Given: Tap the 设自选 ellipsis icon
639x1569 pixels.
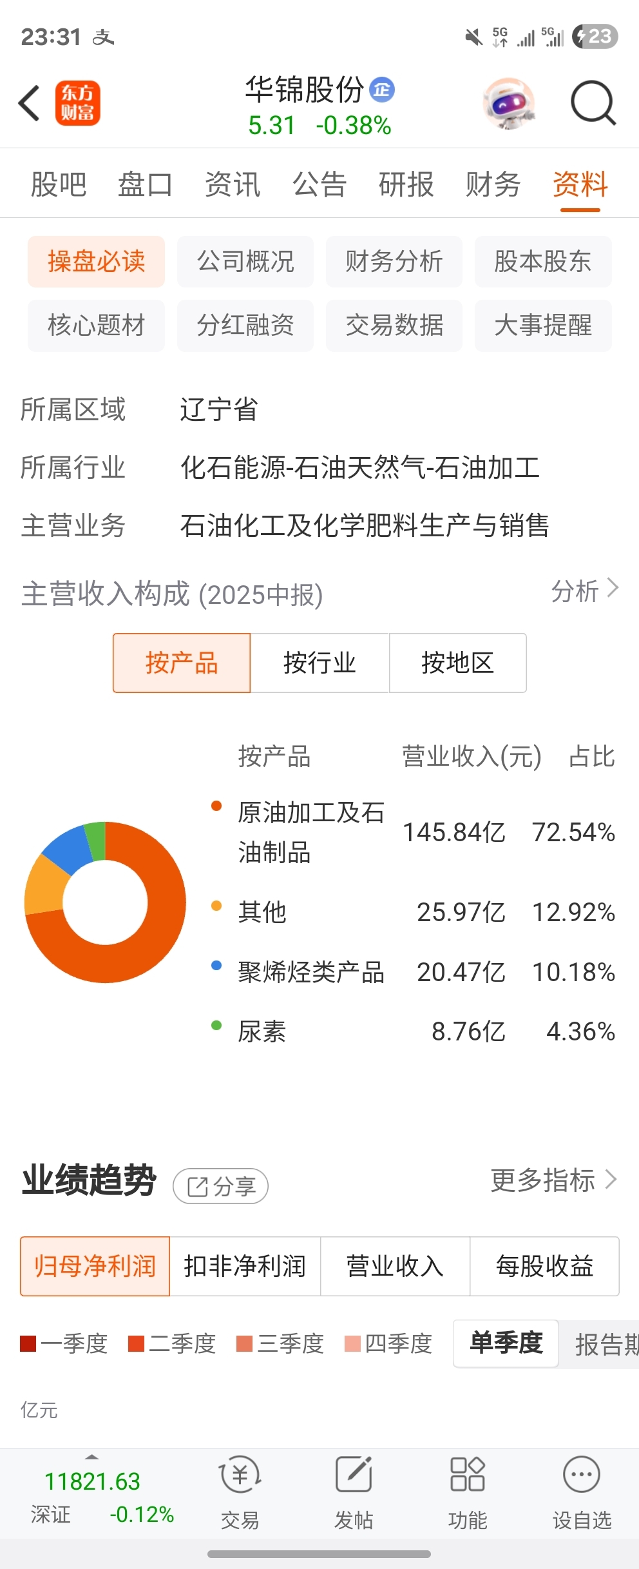Looking at the screenshot, I should (582, 1474).
